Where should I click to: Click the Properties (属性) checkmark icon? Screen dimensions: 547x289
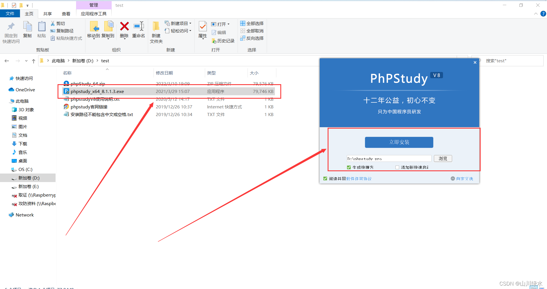(x=203, y=27)
